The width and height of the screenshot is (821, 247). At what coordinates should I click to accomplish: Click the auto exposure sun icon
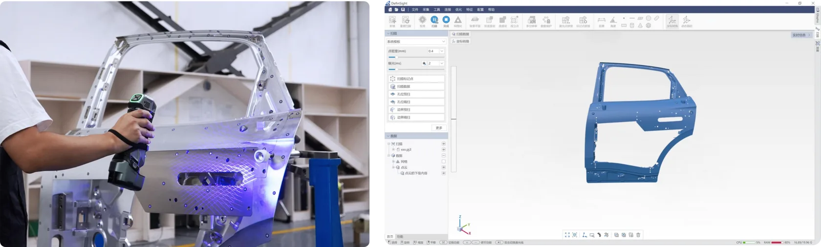point(424,63)
